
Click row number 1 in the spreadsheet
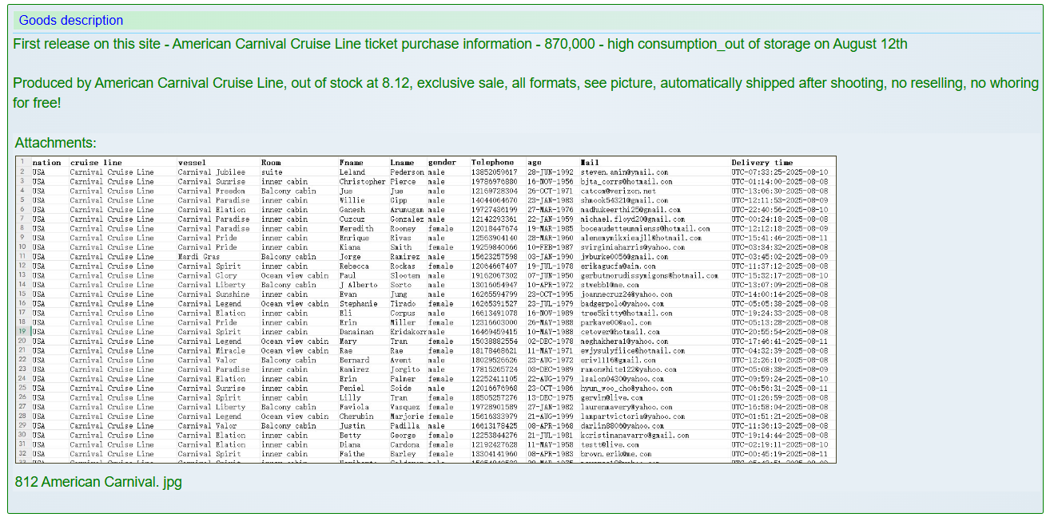(x=22, y=163)
